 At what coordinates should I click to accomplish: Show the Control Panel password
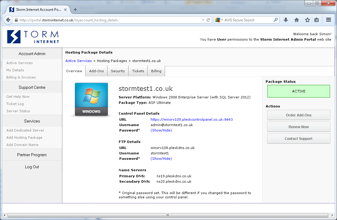click(161, 130)
